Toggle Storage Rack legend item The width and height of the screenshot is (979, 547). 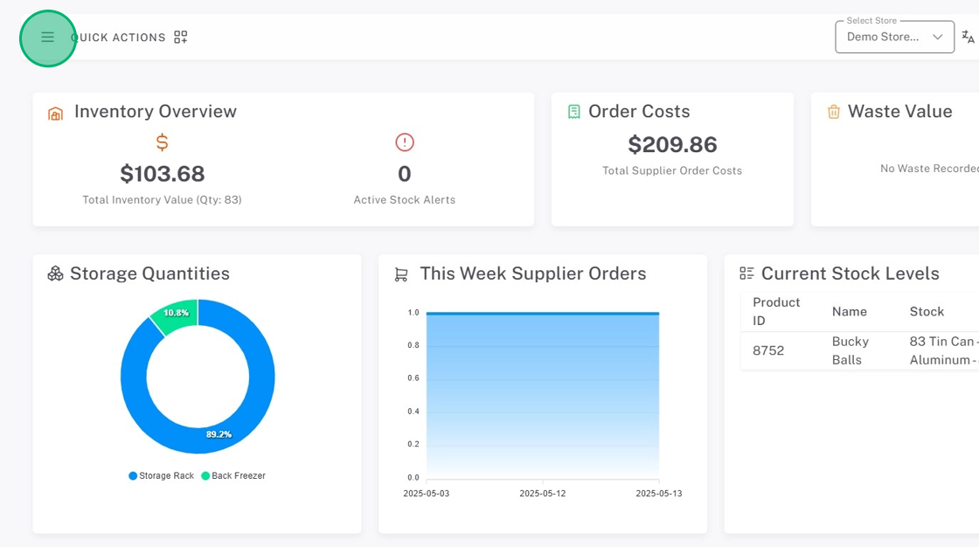(162, 476)
